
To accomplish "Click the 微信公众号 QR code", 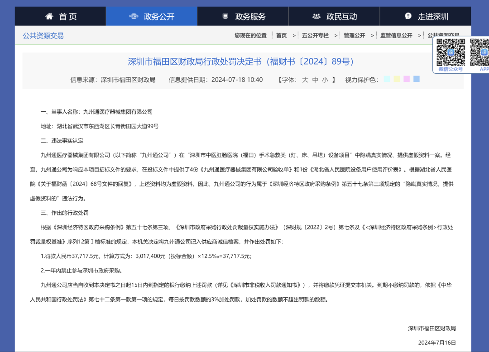I will [451, 52].
